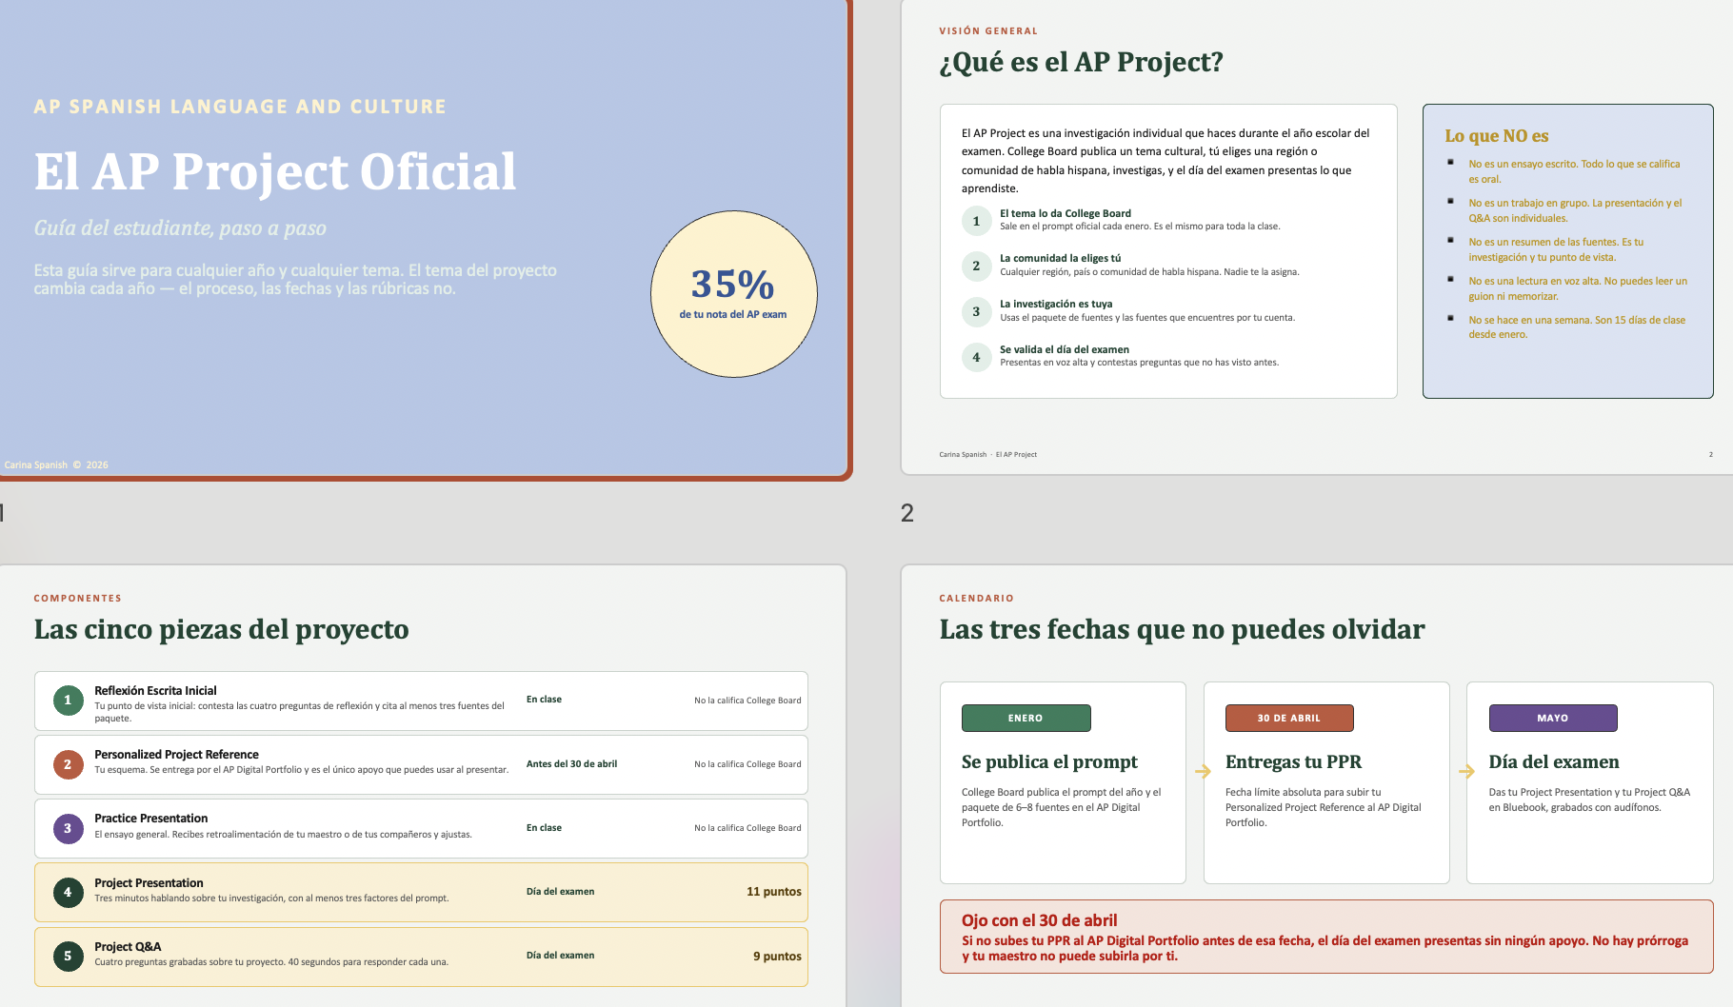The height and width of the screenshot is (1007, 1733).
Task: Click the '35%' figure in the cream circle
Action: 733,284
